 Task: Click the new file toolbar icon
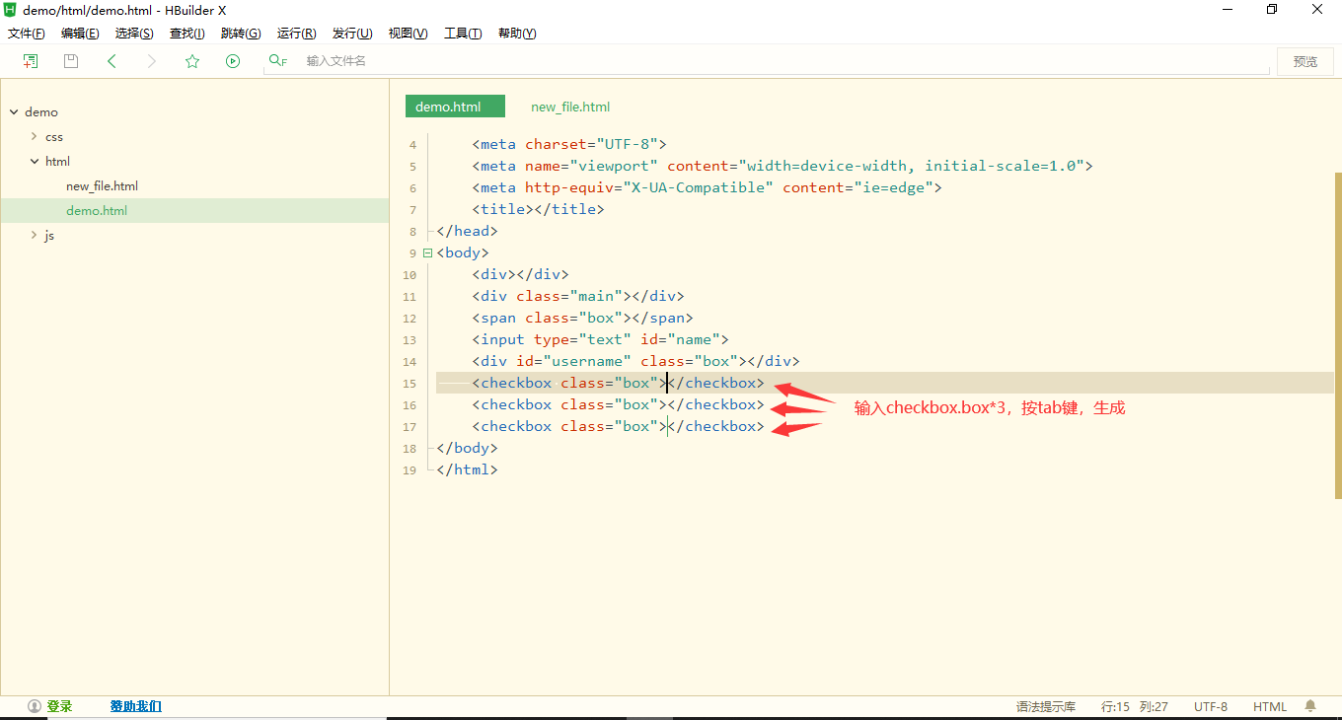[x=31, y=61]
